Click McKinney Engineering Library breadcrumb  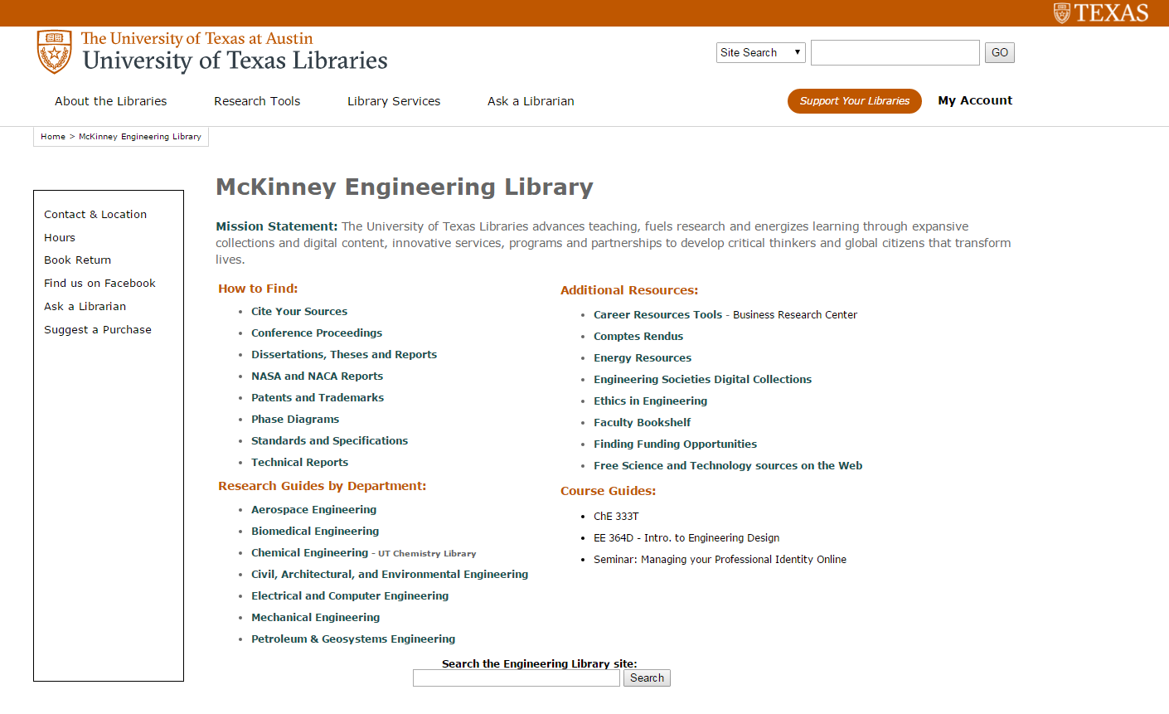140,137
